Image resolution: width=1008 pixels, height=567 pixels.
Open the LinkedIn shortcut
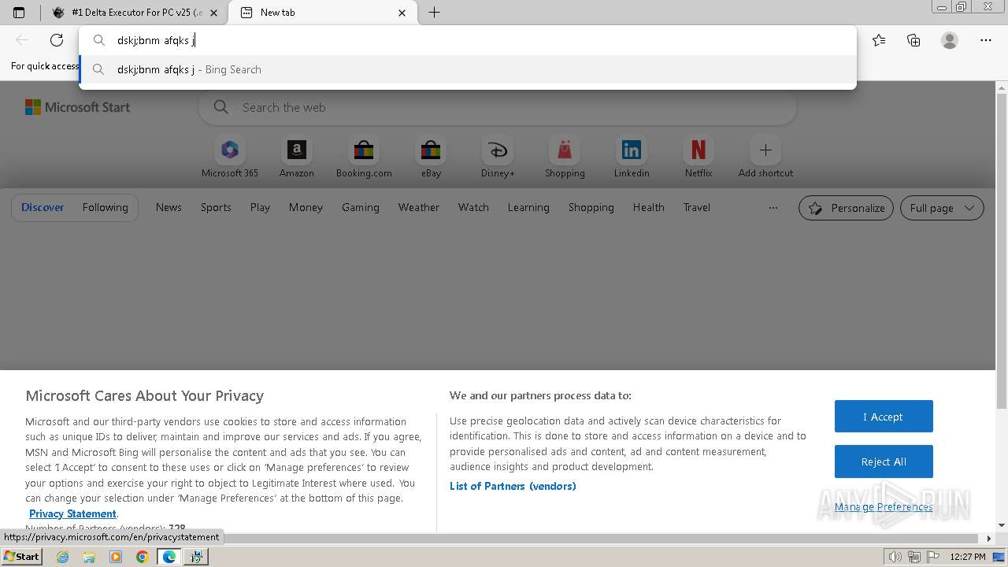point(632,157)
